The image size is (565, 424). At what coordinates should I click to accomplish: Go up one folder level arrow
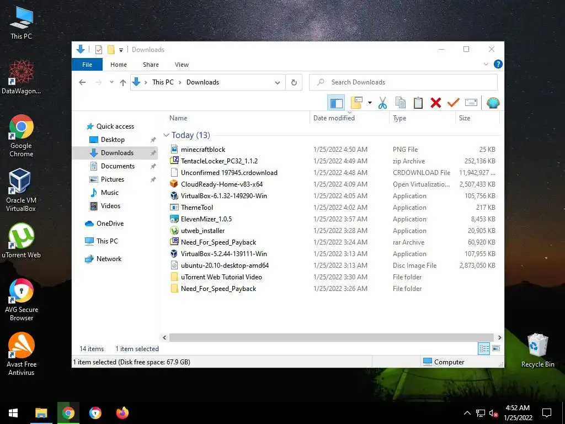123,82
